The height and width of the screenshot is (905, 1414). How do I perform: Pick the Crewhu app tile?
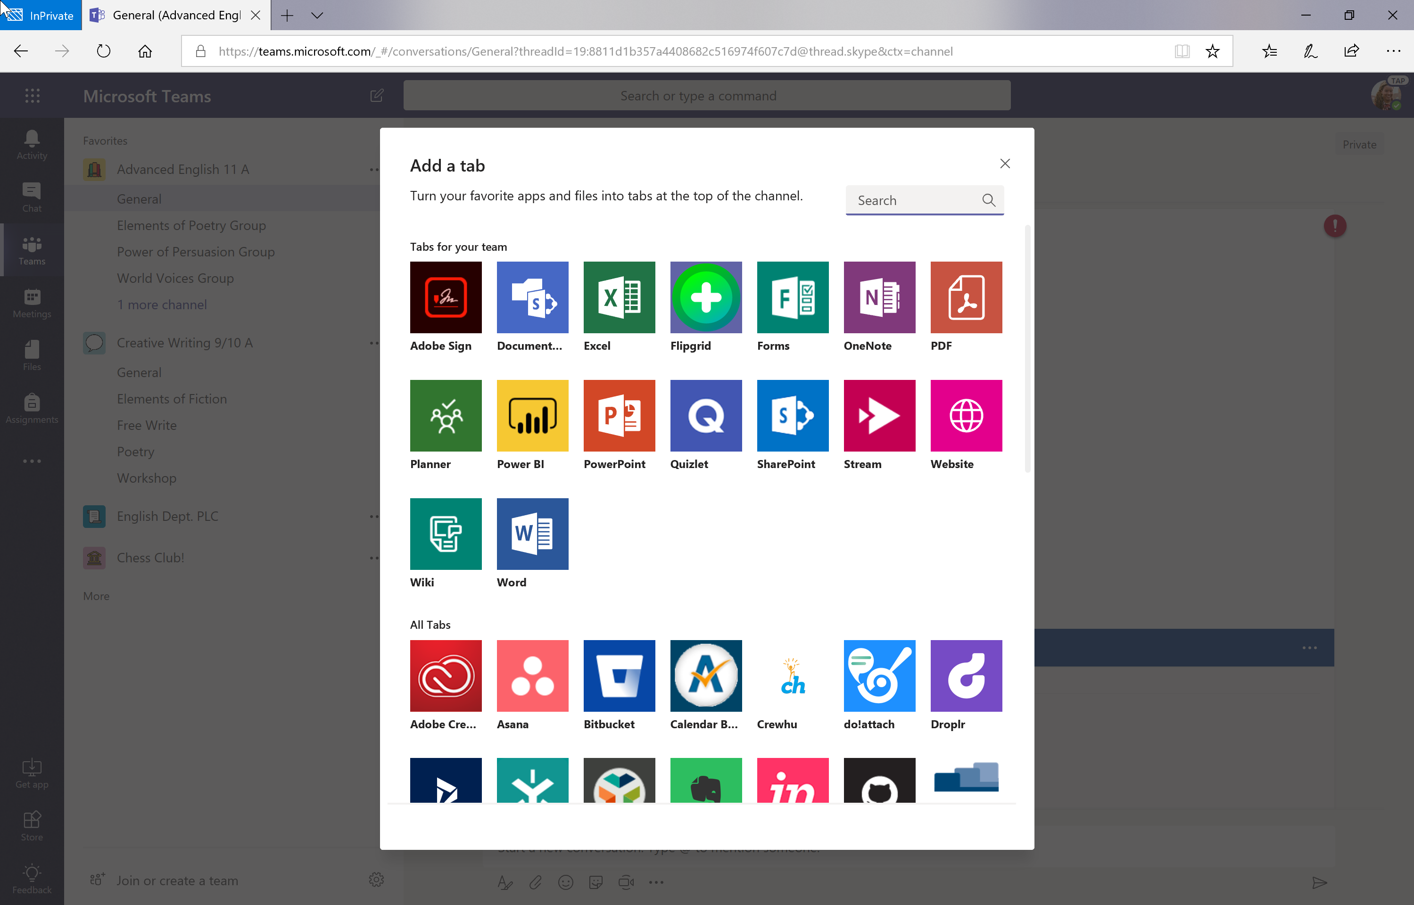tap(793, 676)
